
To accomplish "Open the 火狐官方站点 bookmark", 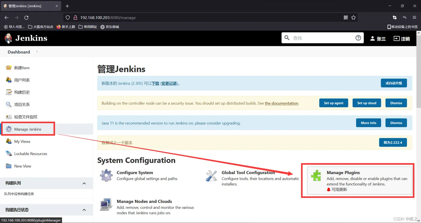I will tap(41, 27).
